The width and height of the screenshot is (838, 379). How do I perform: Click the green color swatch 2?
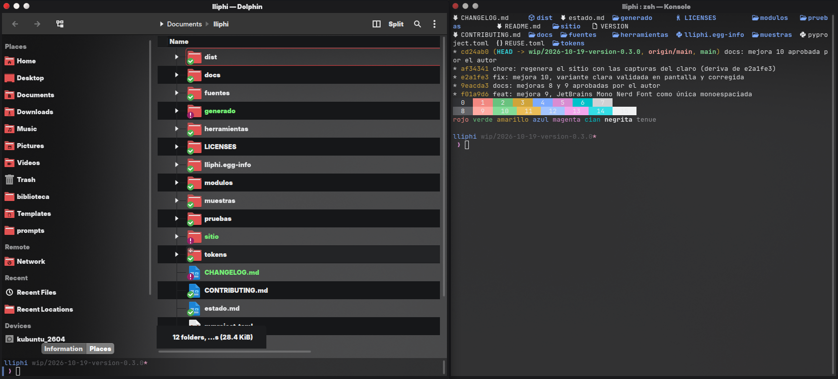502,103
